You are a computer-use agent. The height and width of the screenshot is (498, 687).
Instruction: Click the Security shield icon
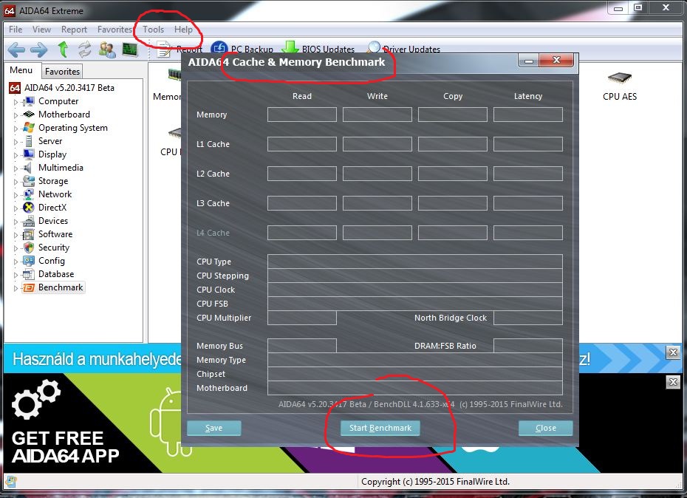click(x=29, y=248)
